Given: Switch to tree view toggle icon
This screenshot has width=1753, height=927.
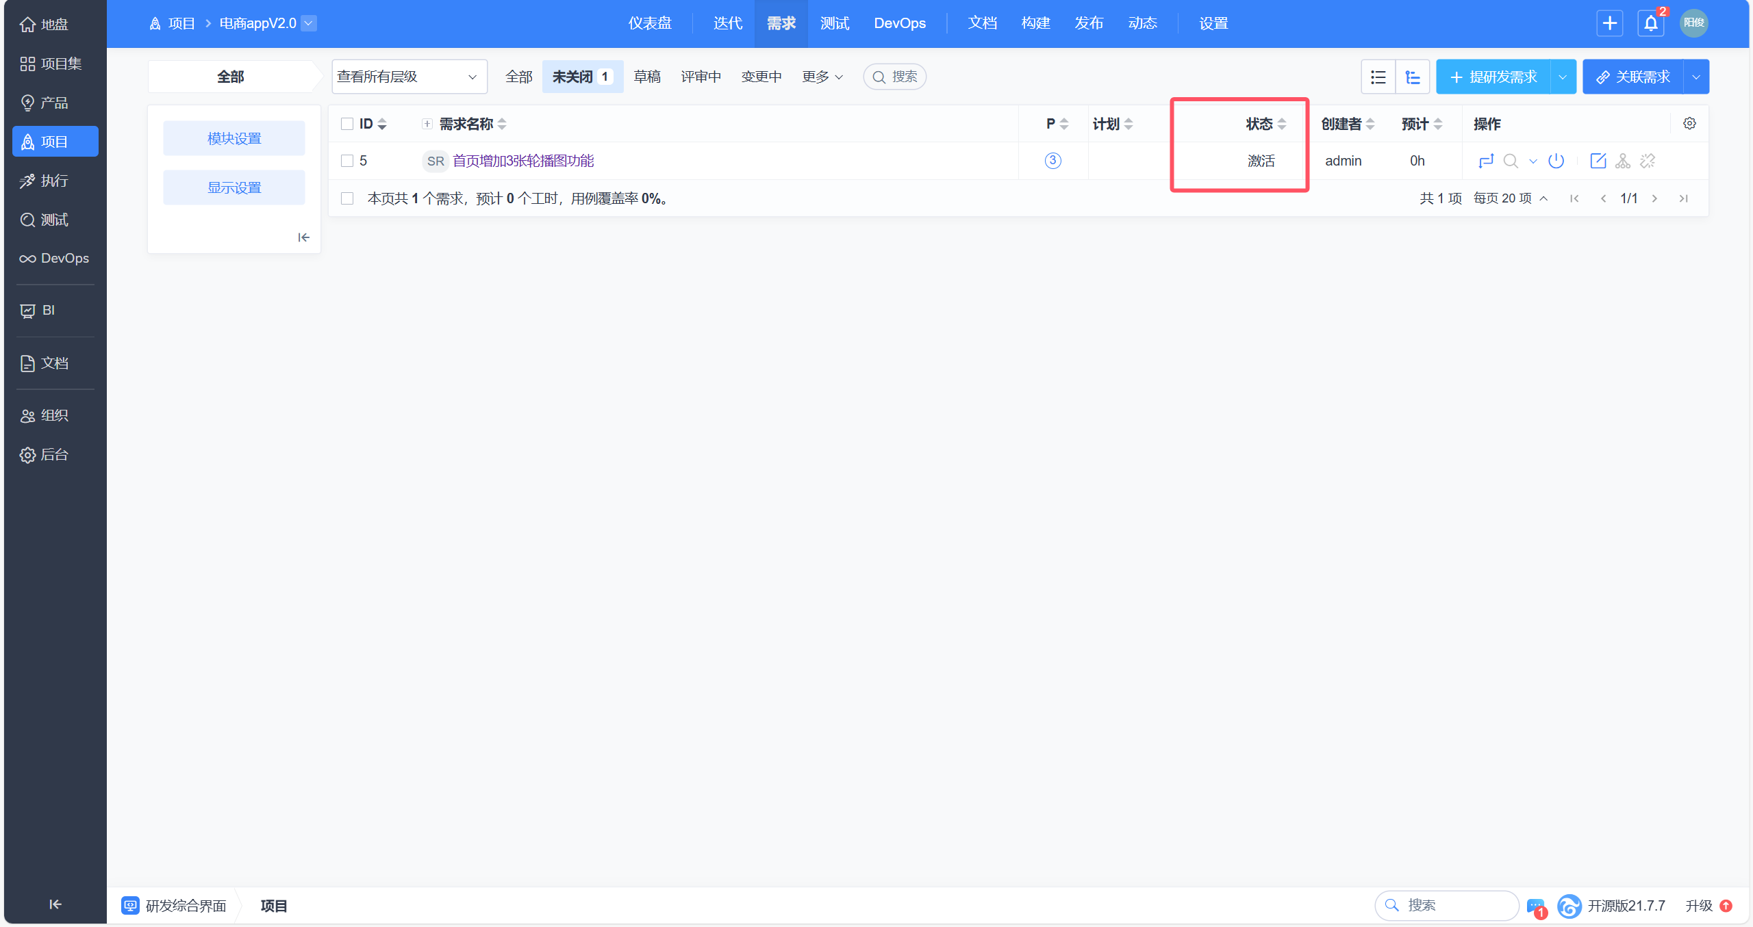Looking at the screenshot, I should click(x=1412, y=77).
